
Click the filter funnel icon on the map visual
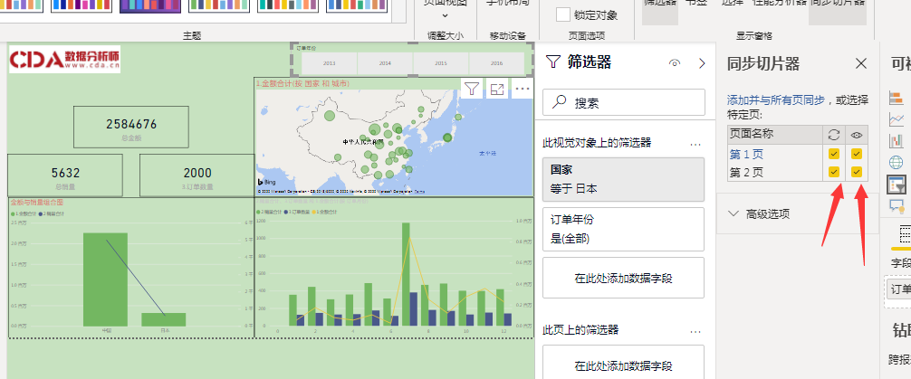[x=473, y=89]
